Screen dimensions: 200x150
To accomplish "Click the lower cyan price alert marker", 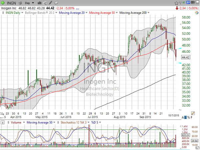I will (180, 63).
